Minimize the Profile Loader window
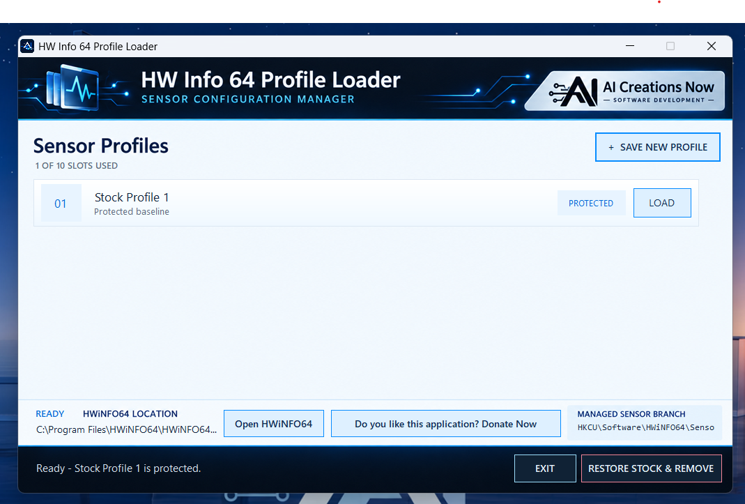Image resolution: width=745 pixels, height=504 pixels. tap(630, 46)
